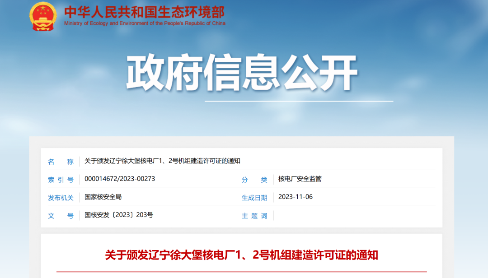The image size is (488, 278).
Task: Select the 发布机关 field label
Action: pyautogui.click(x=61, y=198)
